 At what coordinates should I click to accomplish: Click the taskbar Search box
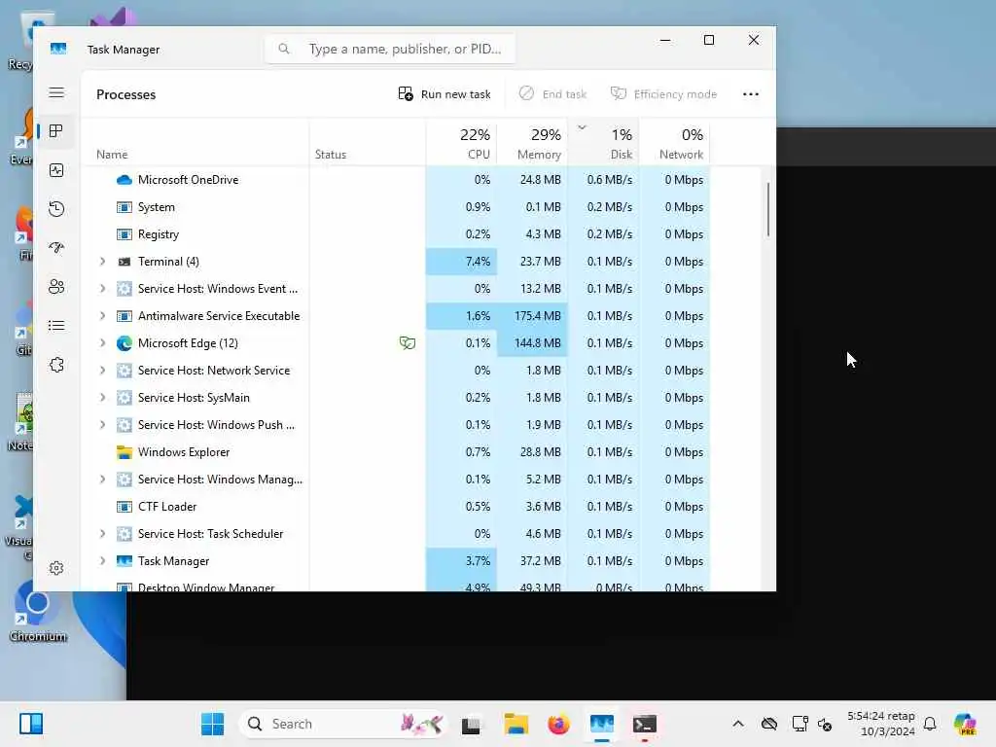[x=341, y=724]
